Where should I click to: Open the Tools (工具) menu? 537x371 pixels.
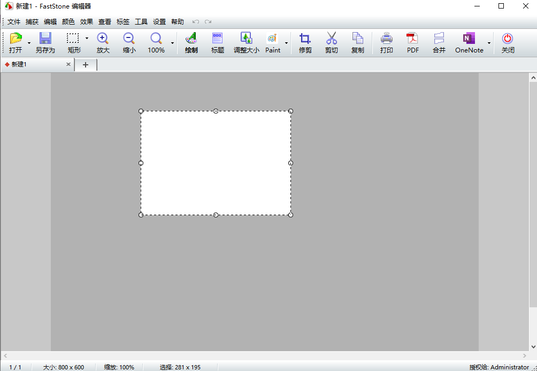point(141,22)
